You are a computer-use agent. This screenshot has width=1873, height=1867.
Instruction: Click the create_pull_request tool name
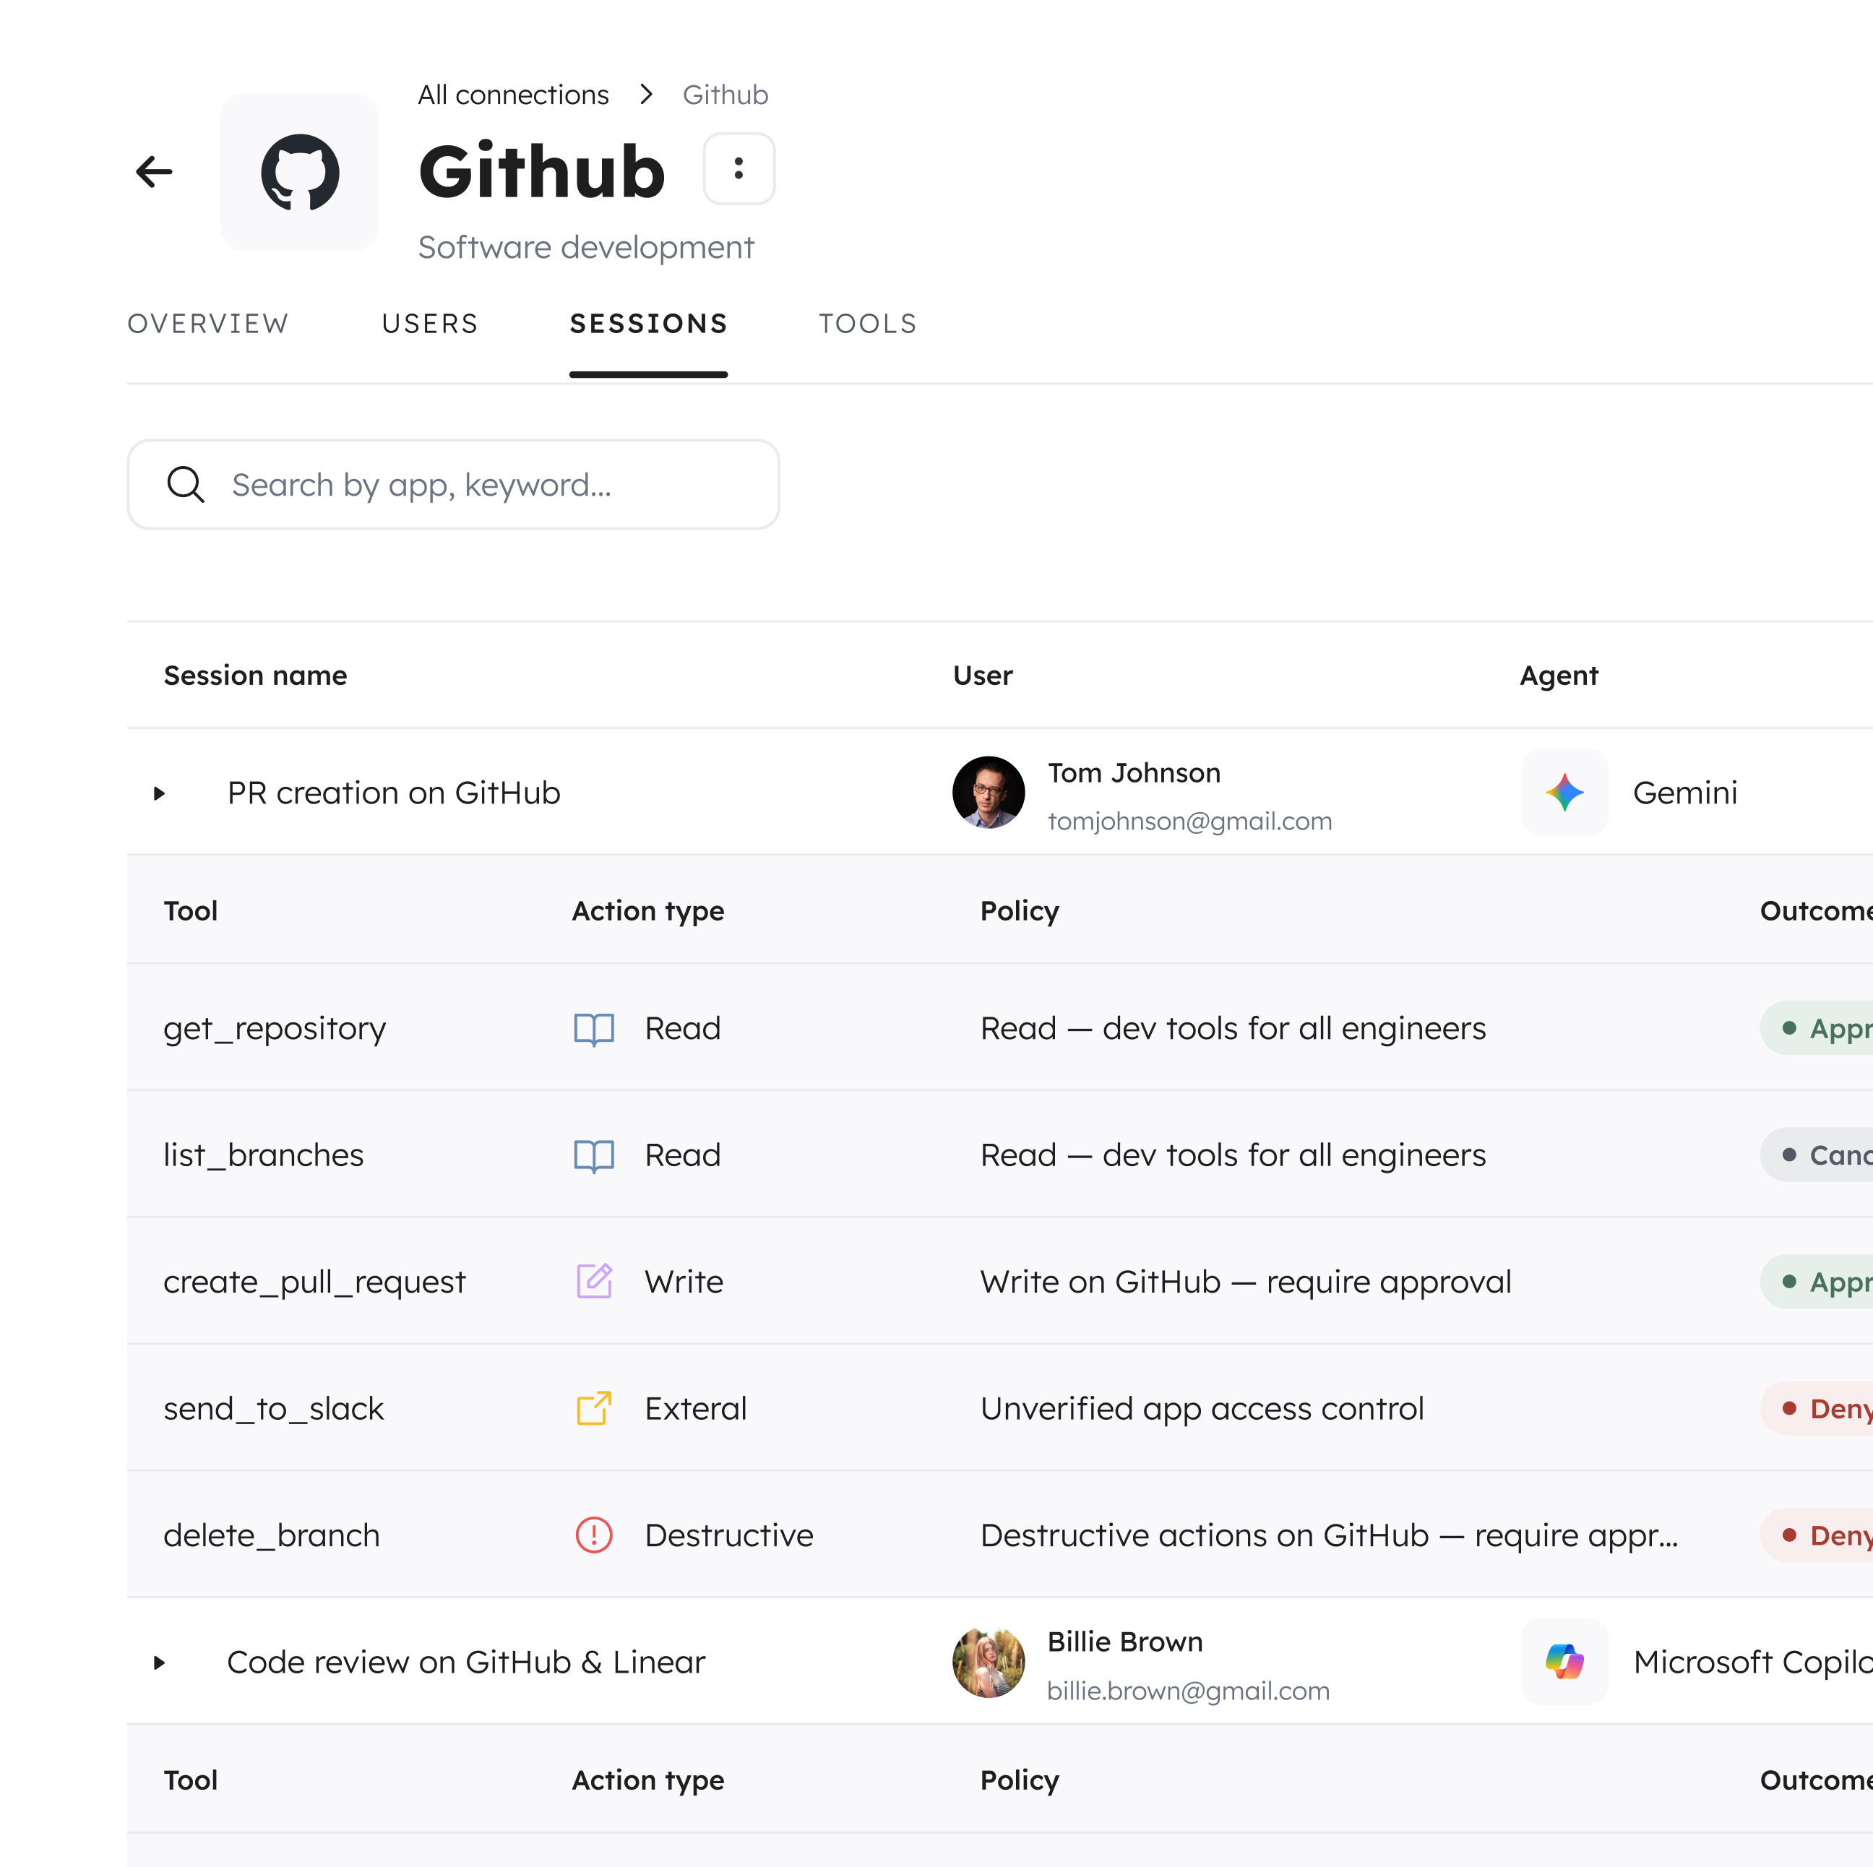(x=314, y=1282)
